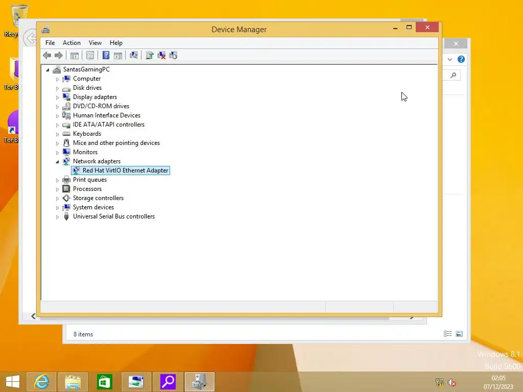Viewport: 523px width, 392px height.
Task: Click the Control Panel taskbar icon
Action: tap(136, 382)
